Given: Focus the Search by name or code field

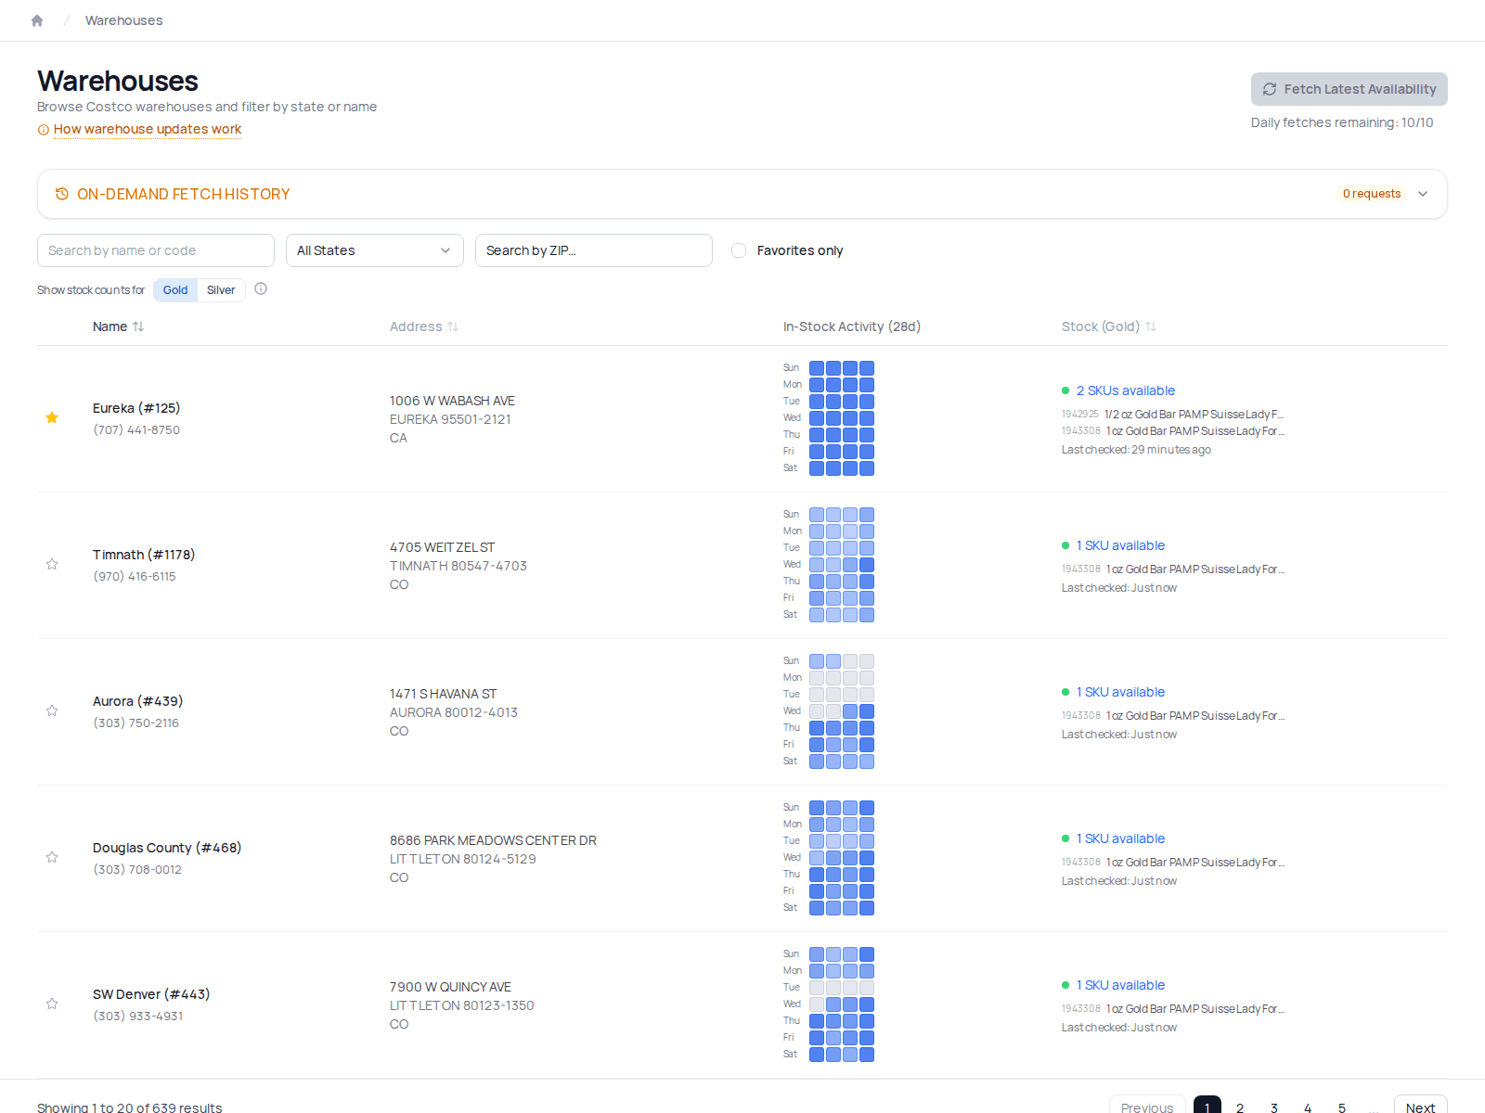Looking at the screenshot, I should (156, 250).
